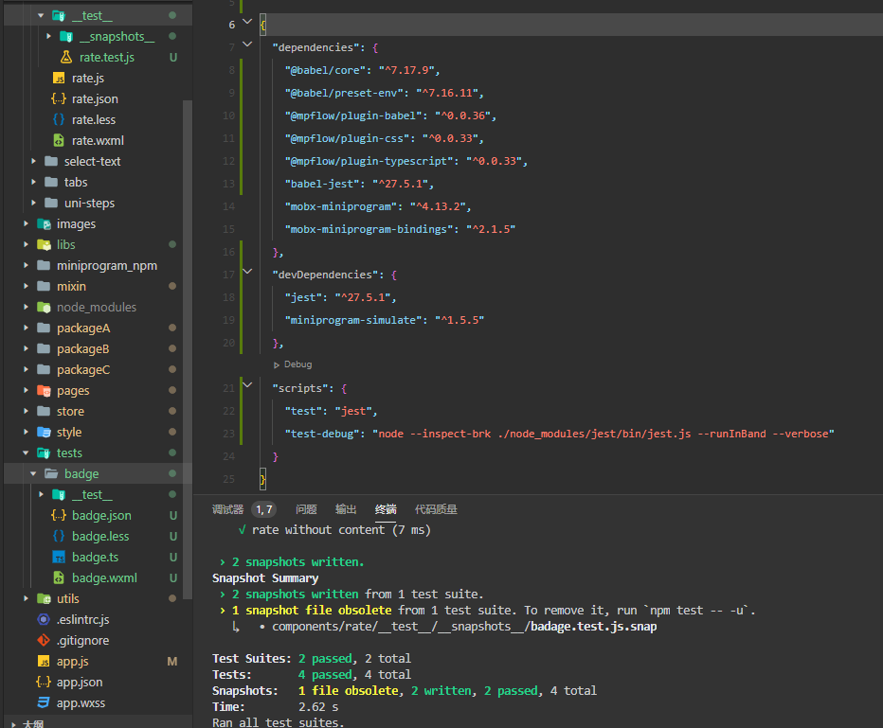This screenshot has width=883, height=728.
Task: Click the node_modules folder icon
Action: pos(44,307)
